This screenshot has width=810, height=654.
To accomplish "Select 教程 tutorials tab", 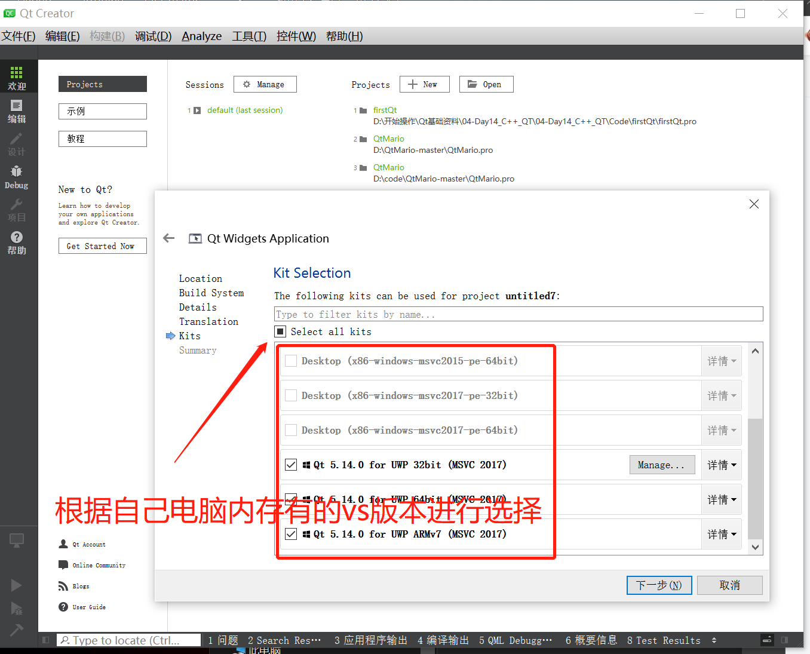I will [x=102, y=139].
